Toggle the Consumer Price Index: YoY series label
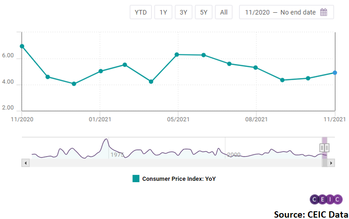Viewport: 349px width, 219px height. coord(179,179)
